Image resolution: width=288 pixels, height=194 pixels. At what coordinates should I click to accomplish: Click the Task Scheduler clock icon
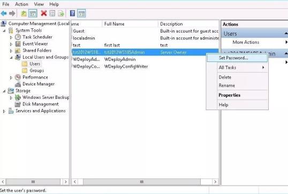18,37
